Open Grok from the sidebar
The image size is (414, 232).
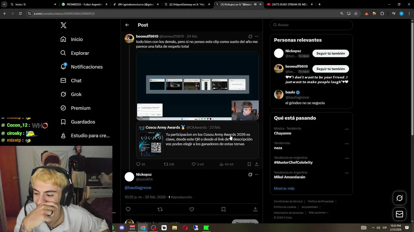[x=71, y=94]
